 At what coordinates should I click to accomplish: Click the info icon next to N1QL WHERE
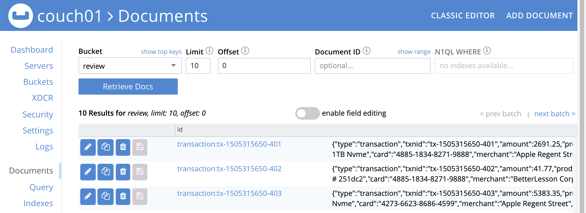487,51
